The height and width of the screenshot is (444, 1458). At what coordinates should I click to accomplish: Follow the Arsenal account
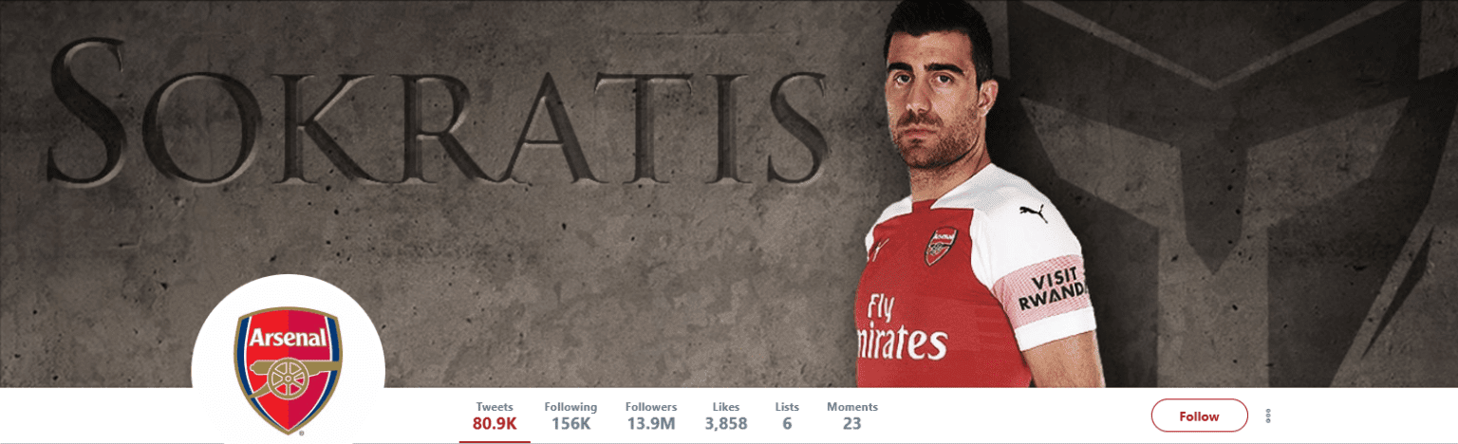click(x=1199, y=416)
